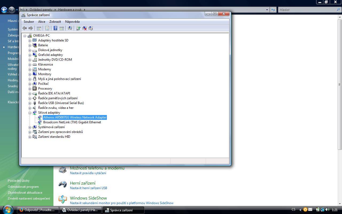The width and height of the screenshot is (342, 214).
Task: Collapse the Síťové adaptéry node
Action: [x=30, y=113]
